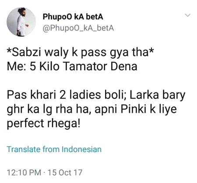Click the word Indonesian in translate link

81,149
